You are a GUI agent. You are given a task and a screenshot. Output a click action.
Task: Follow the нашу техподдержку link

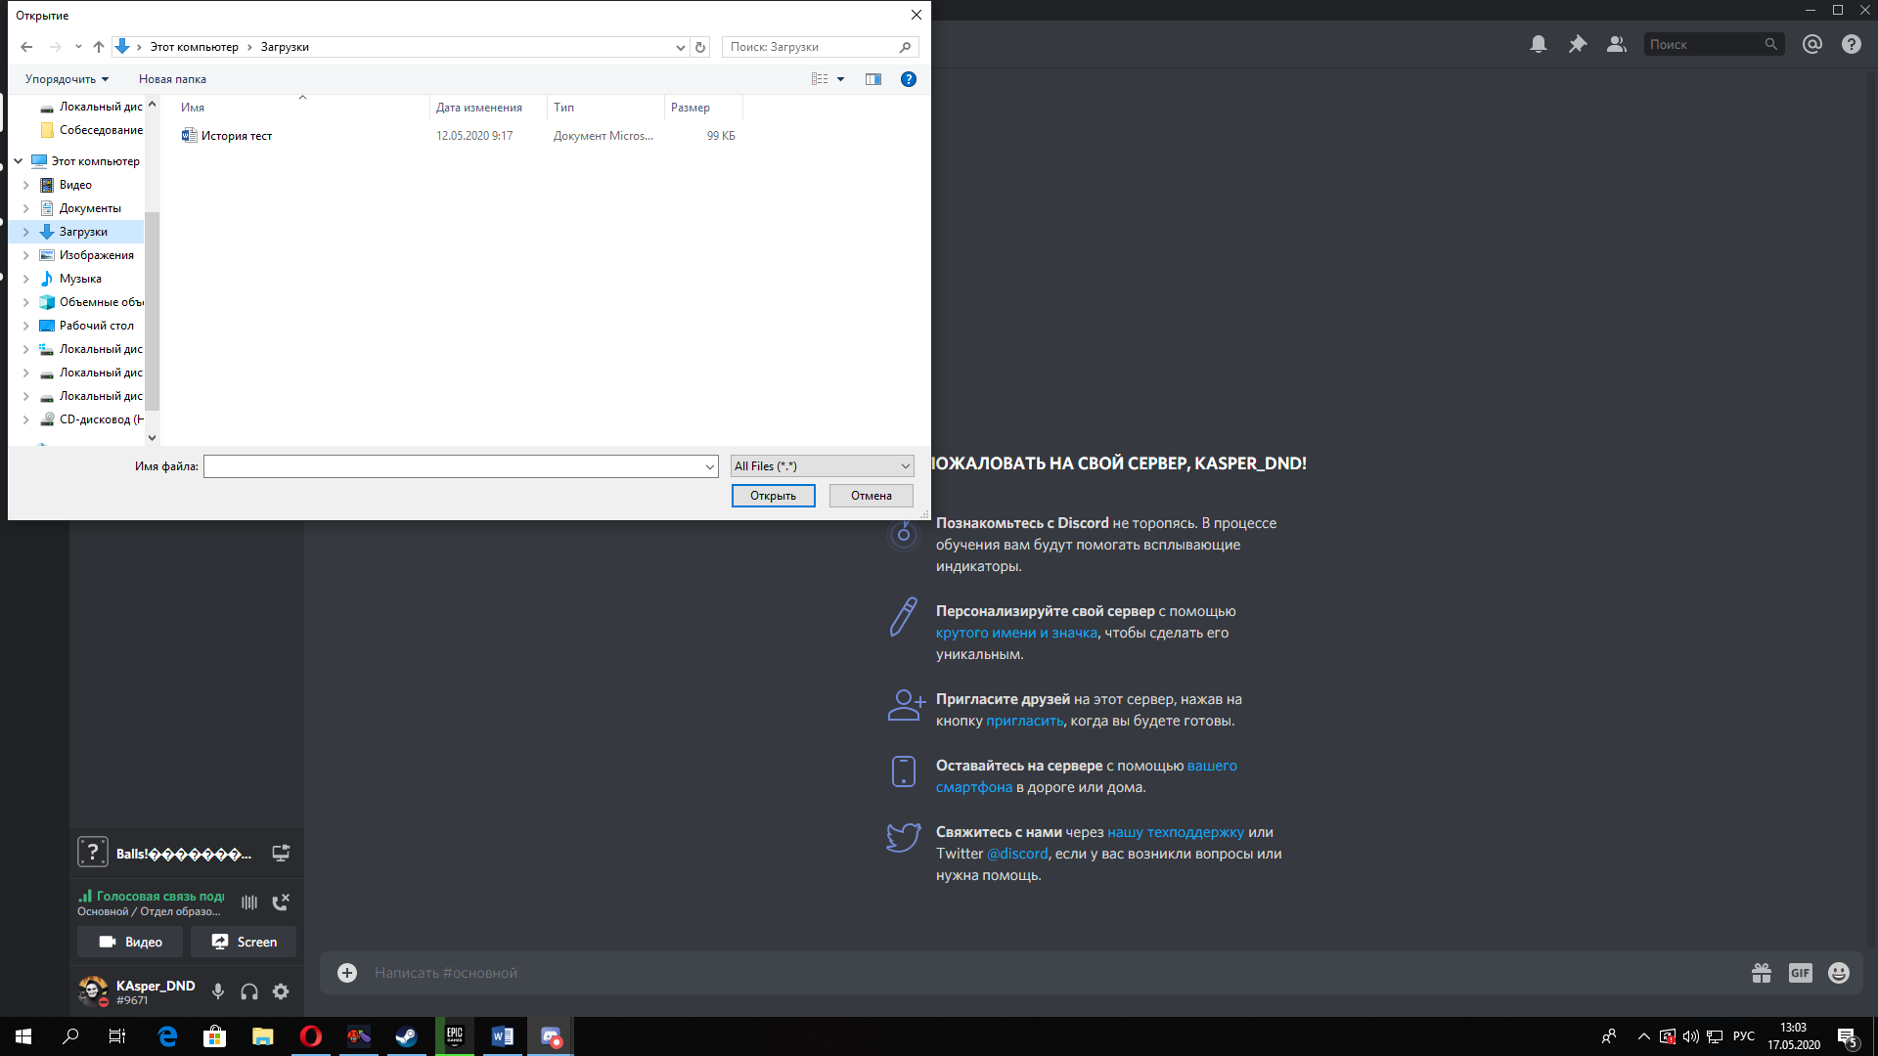1176,832
